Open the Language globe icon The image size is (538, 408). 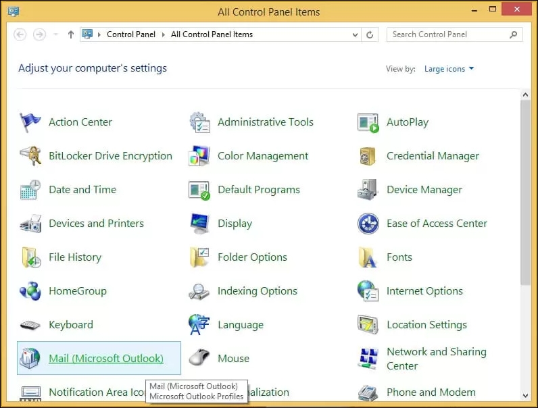point(199,324)
